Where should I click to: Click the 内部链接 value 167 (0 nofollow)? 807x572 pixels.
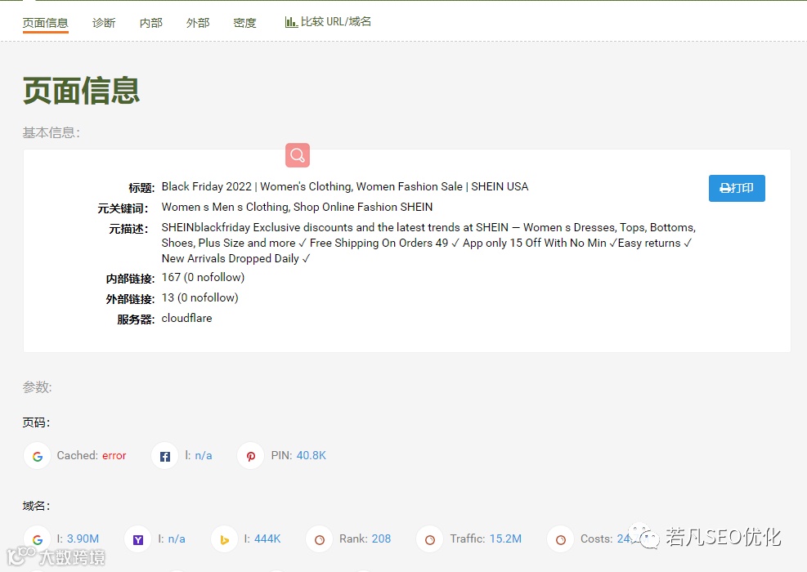coord(203,278)
